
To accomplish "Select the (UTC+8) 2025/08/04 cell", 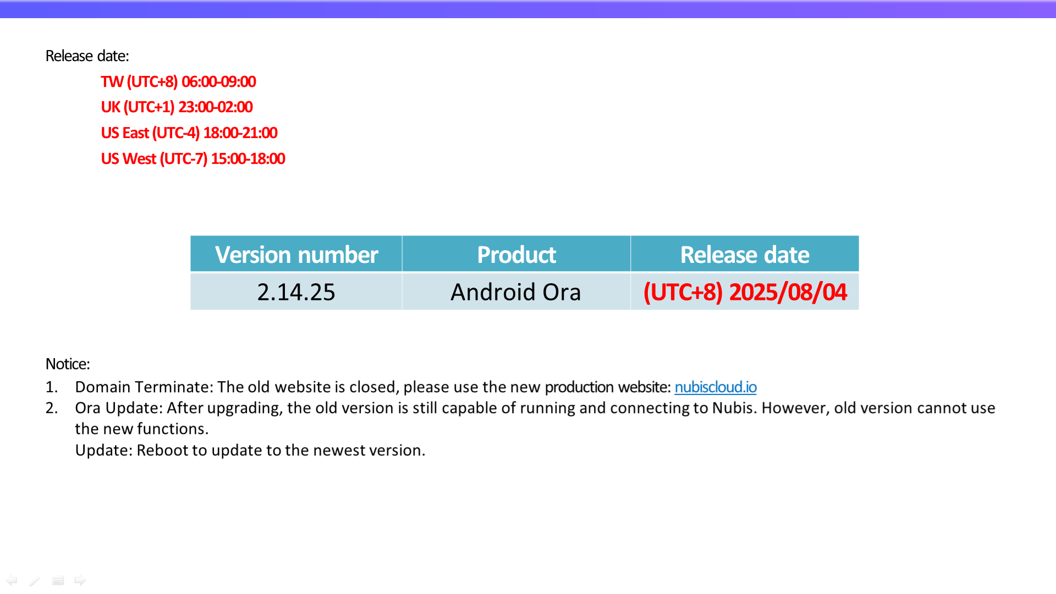I will tap(745, 292).
